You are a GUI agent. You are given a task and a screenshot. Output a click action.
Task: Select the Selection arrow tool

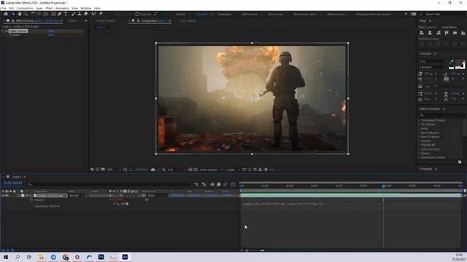point(13,14)
